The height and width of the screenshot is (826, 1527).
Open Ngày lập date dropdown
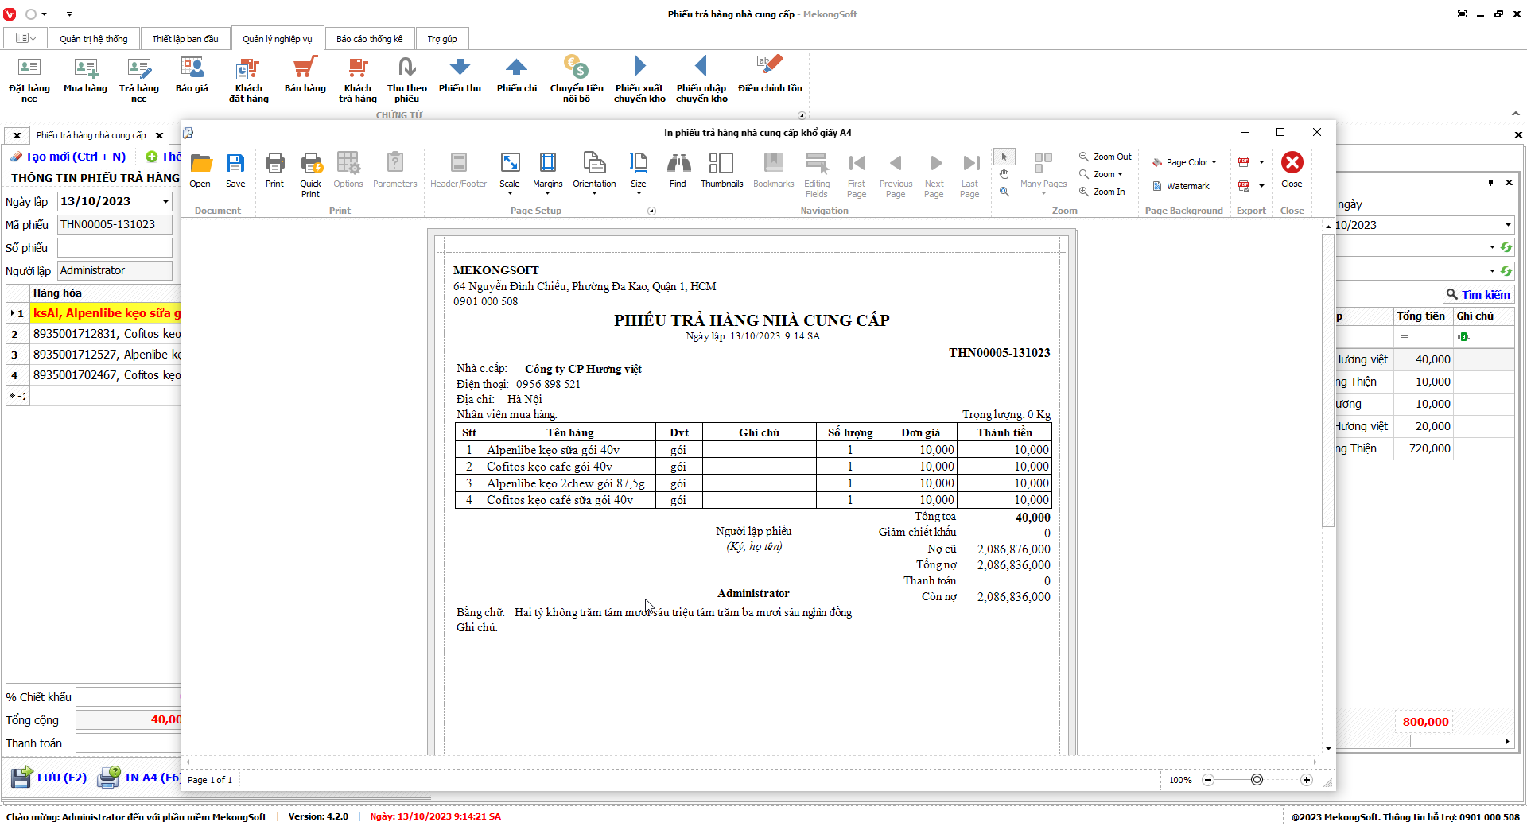(x=165, y=202)
